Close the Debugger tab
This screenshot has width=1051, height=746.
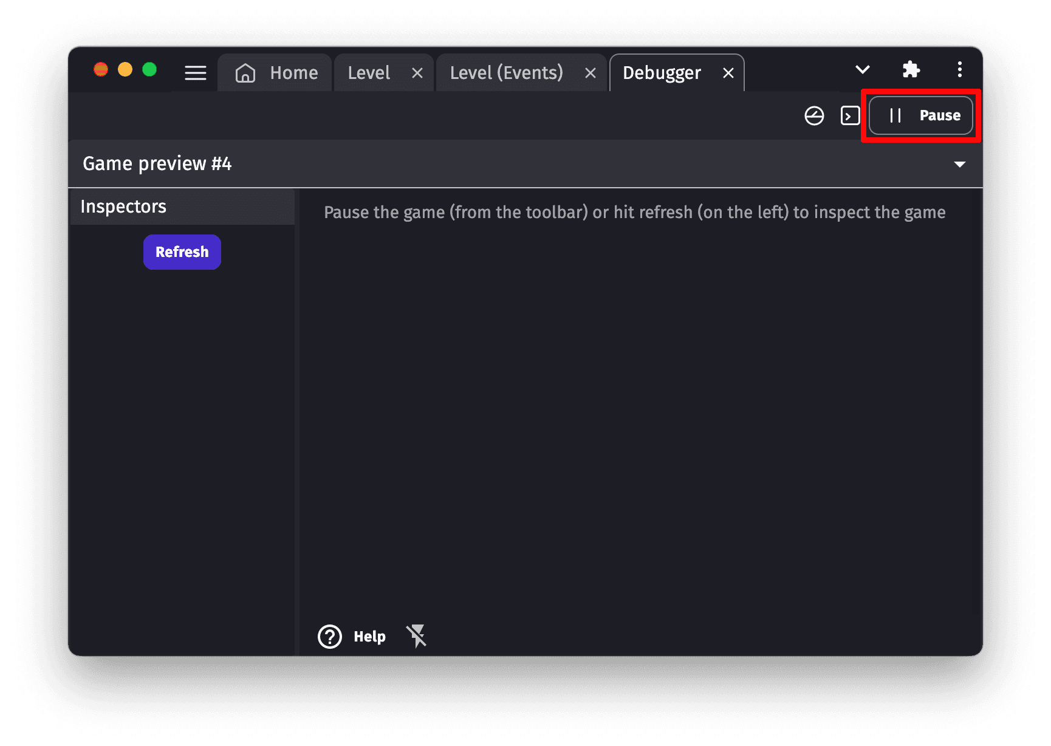click(728, 74)
